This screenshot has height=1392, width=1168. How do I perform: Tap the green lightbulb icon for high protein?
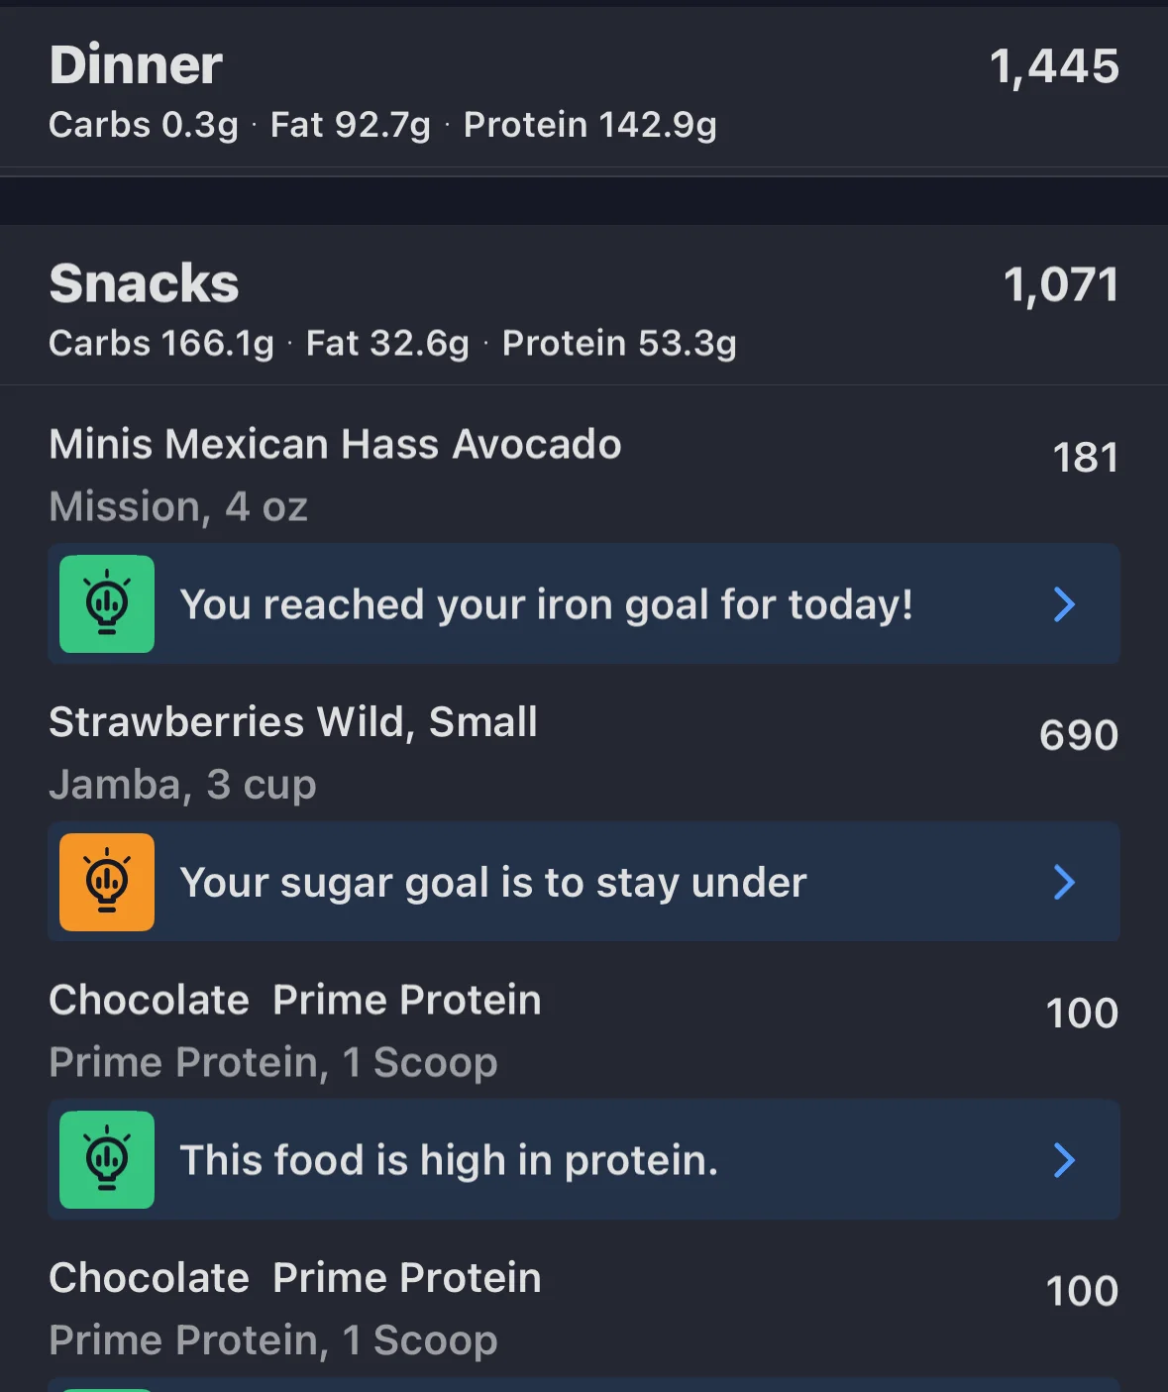pyautogui.click(x=107, y=1159)
